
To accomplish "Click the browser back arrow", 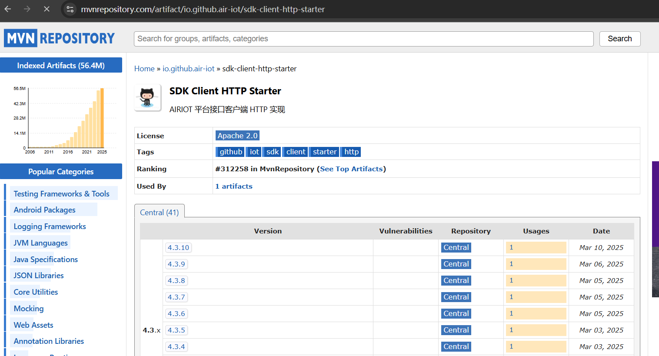I will [x=8, y=9].
